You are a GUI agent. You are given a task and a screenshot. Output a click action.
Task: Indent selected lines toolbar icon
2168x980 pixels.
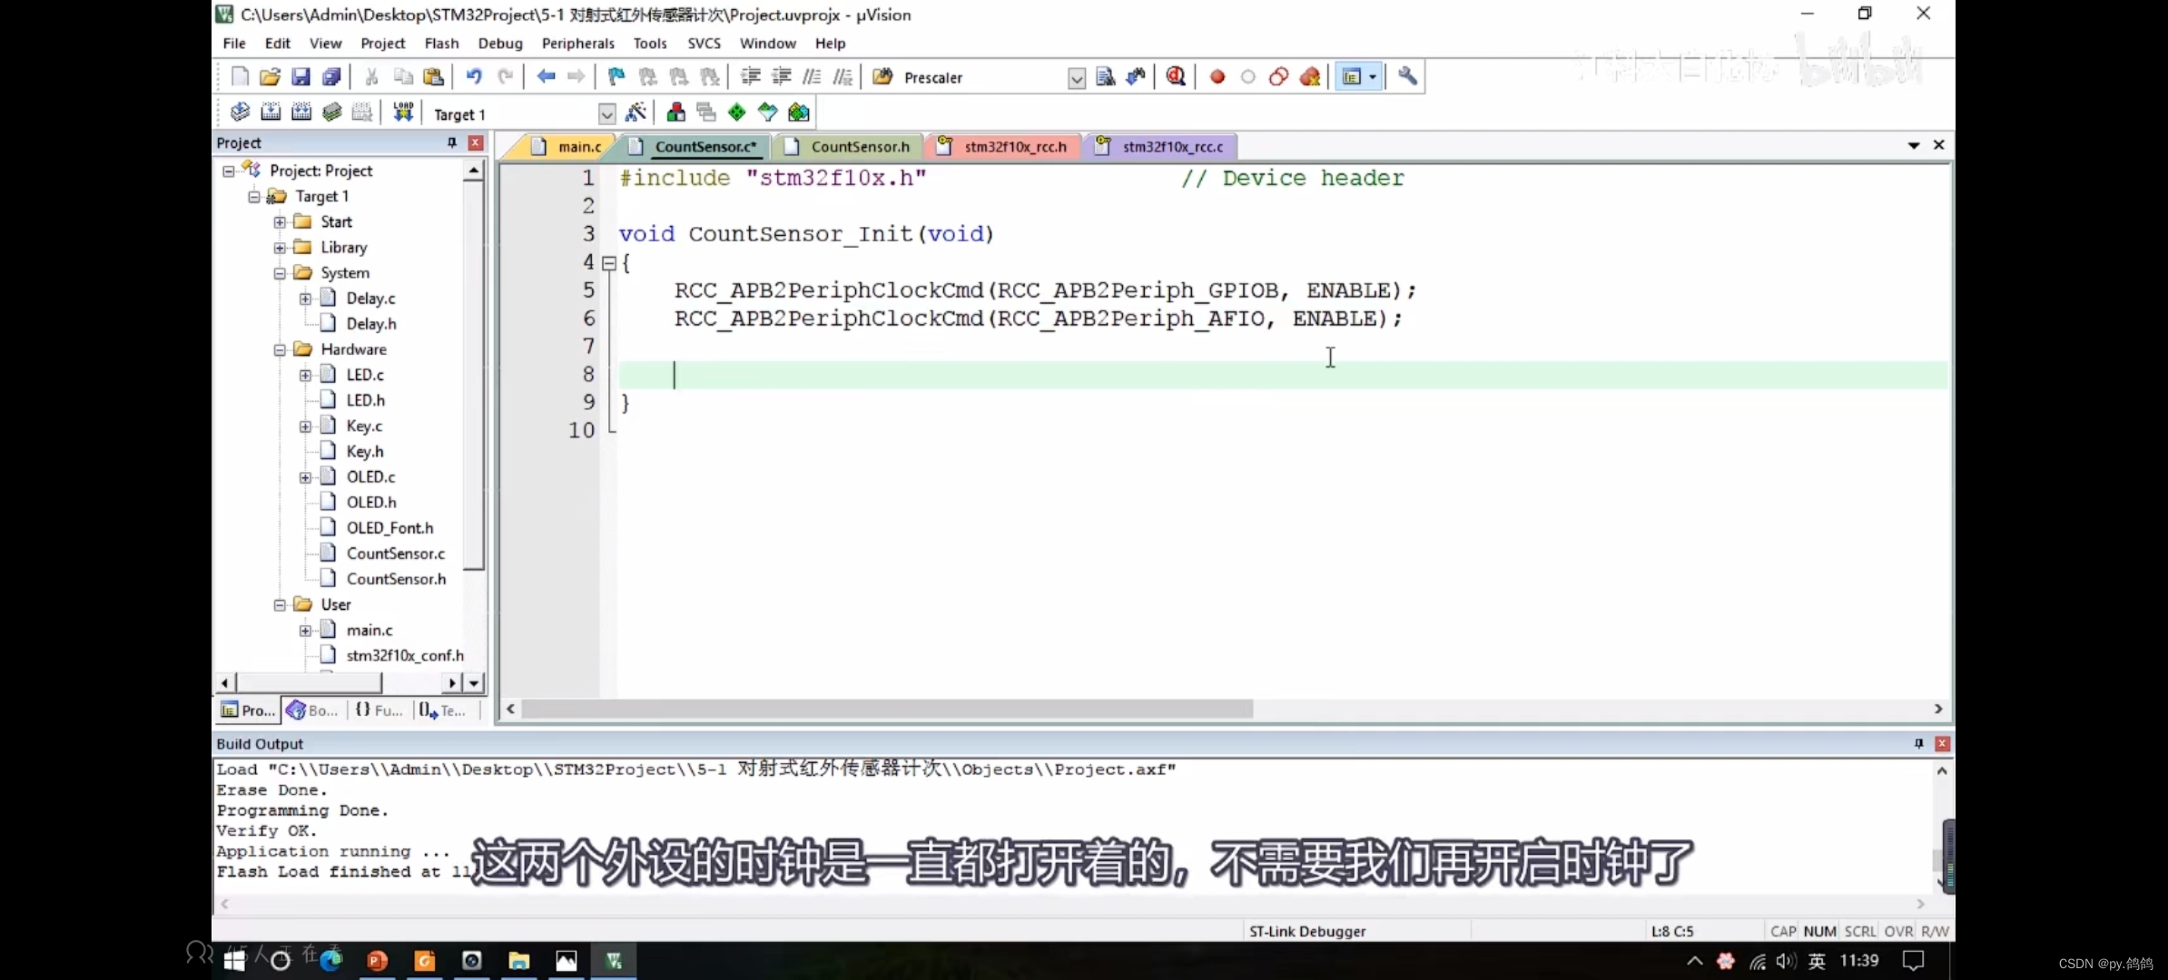(750, 77)
